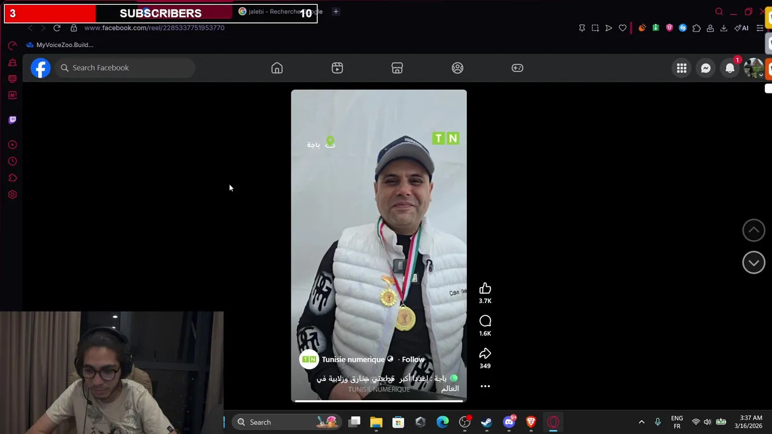This screenshot has width=772, height=434.
Task: Open the Shazam extension
Action: (x=683, y=28)
